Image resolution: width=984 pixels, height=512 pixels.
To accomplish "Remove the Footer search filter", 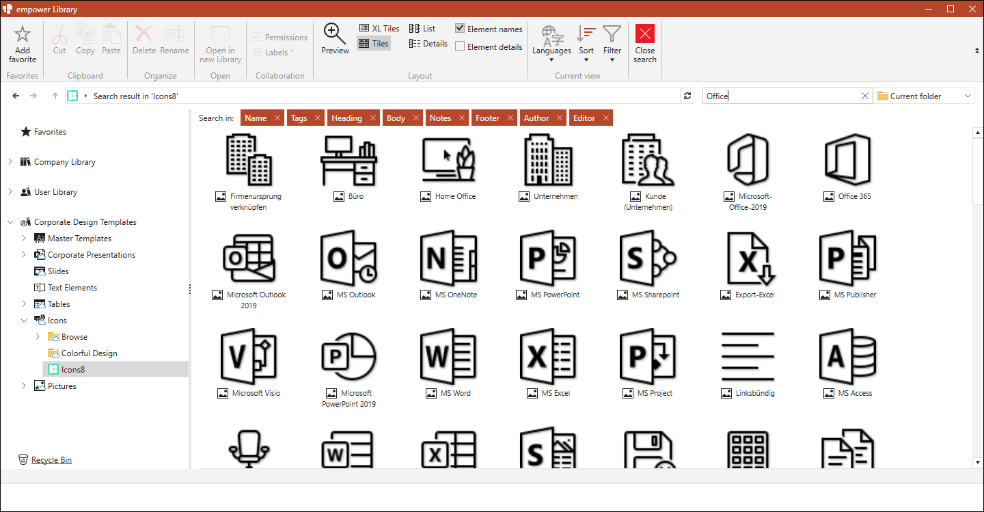I will coord(510,118).
